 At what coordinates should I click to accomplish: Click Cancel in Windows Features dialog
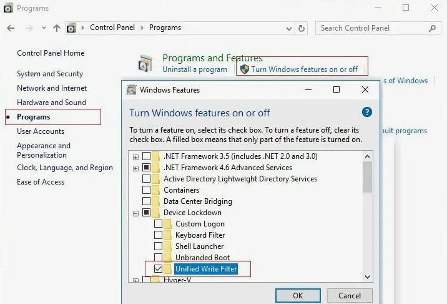pos(350,295)
